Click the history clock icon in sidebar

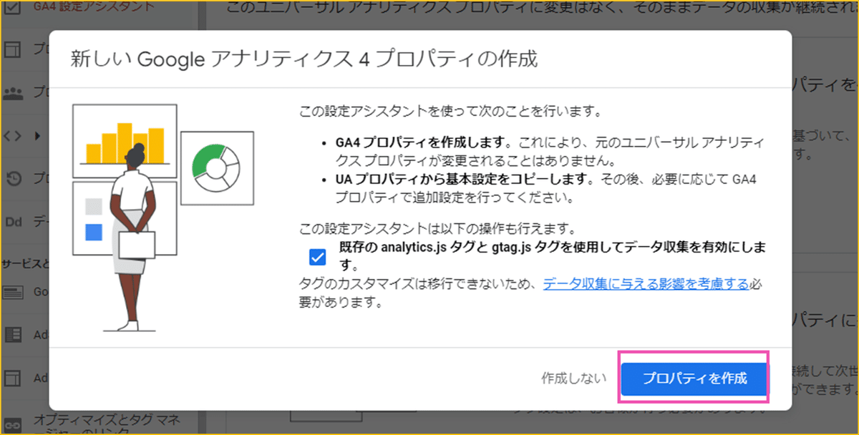[13, 177]
